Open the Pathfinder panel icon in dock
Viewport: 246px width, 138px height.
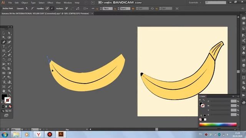(x=243, y=88)
